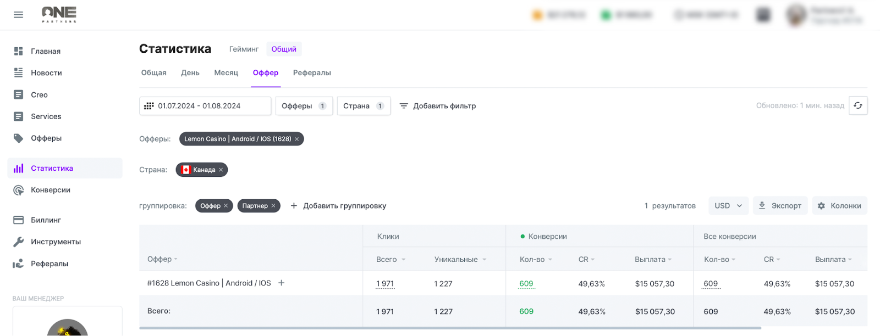Switch to Месяц tab
The width and height of the screenshot is (880, 336).
[226, 72]
